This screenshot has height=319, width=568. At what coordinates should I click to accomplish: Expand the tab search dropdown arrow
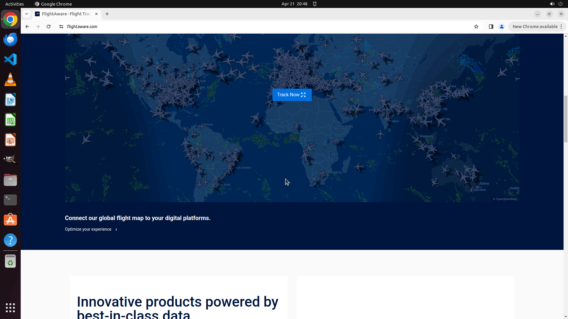point(27,14)
